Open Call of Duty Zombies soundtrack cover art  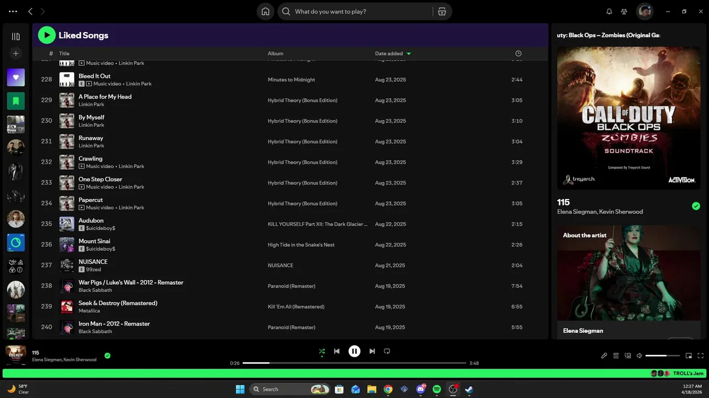(629, 118)
